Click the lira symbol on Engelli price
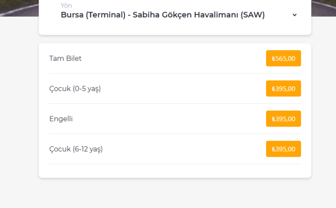This screenshot has height=208, width=336. (x=273, y=119)
